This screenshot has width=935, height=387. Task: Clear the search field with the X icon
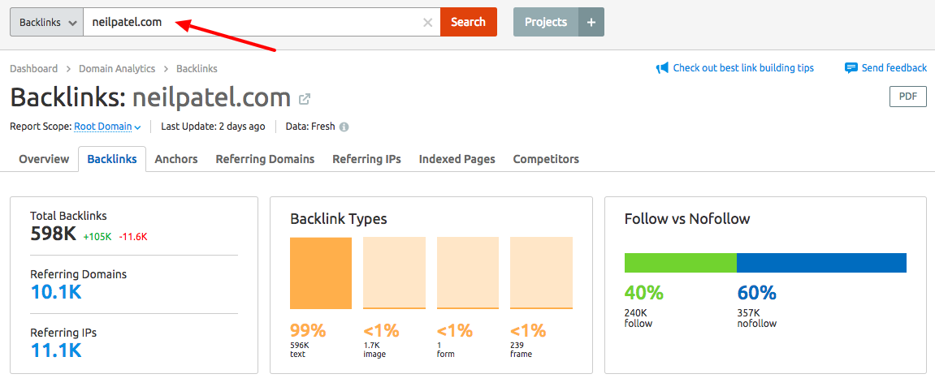point(427,23)
